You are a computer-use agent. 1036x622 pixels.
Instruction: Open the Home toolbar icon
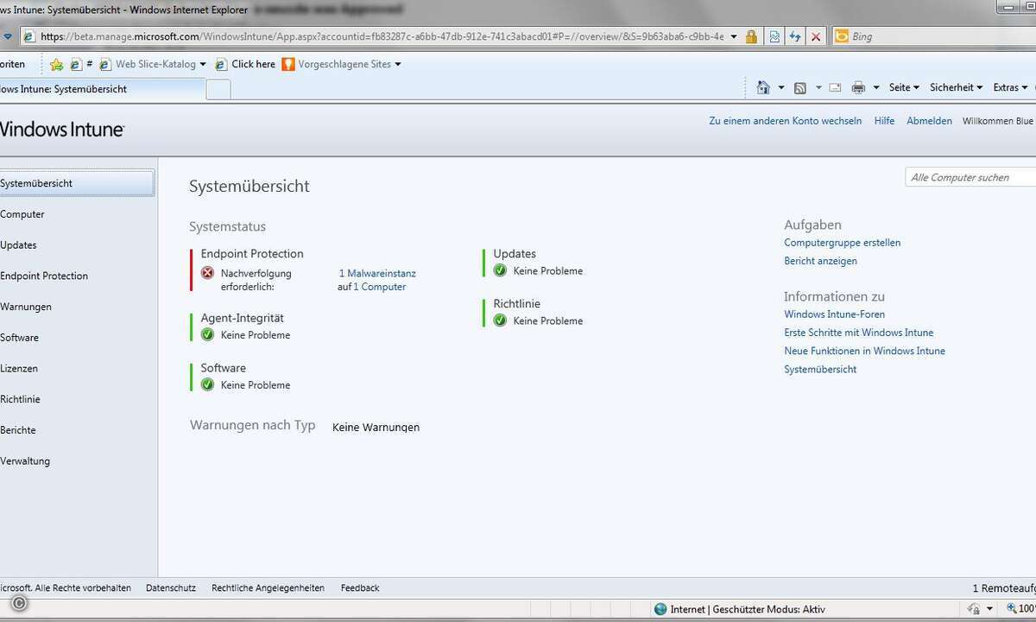tap(763, 87)
